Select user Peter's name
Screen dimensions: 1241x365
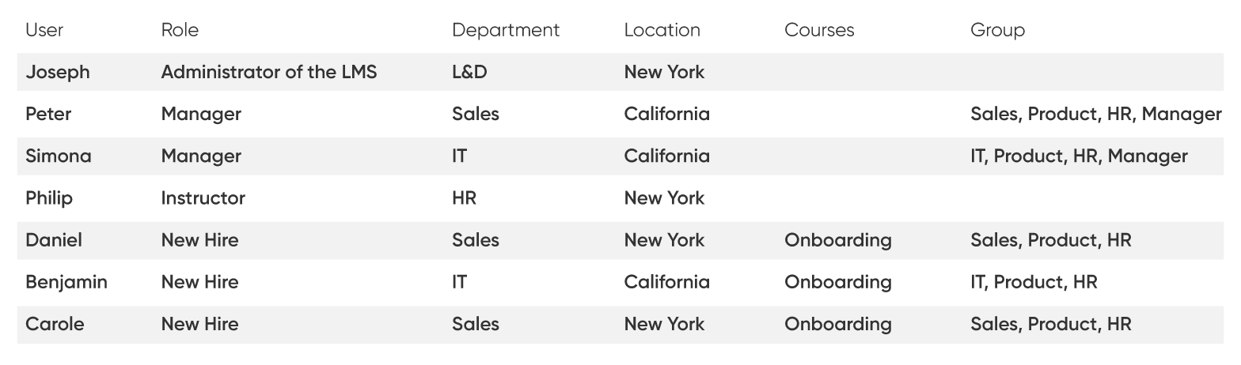pos(48,114)
